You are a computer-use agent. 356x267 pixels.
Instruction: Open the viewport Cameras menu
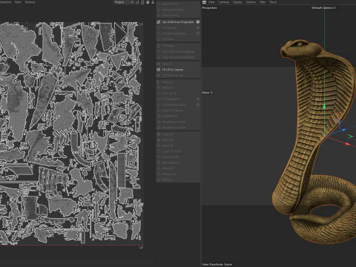pos(224,2)
